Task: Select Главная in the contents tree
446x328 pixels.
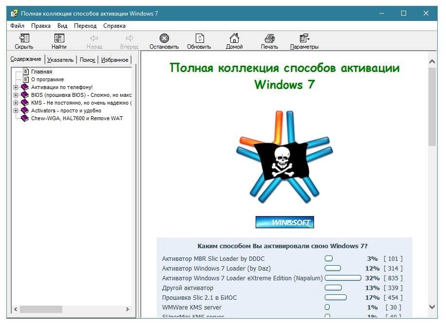Action: coord(41,72)
